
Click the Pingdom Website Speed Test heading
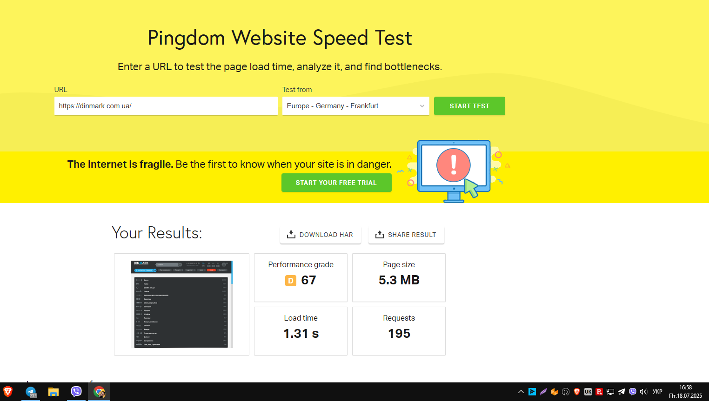tap(280, 38)
